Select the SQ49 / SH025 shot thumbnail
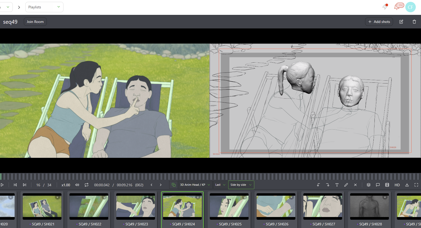This screenshot has height=228, width=421. [x=229, y=206]
